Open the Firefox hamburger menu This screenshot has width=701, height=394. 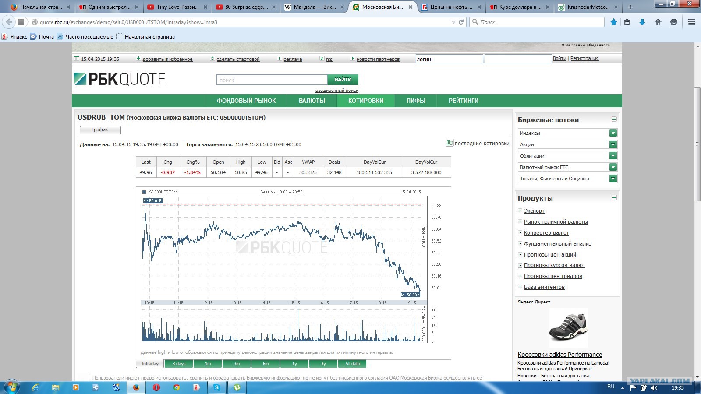point(692,22)
